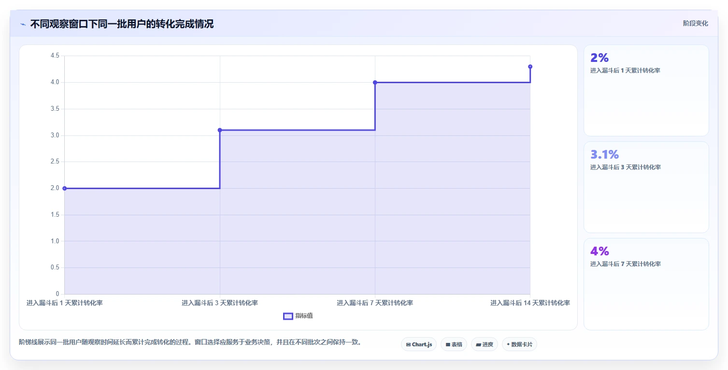Click the 3.1% value card
Screen dimensions: 728x370
point(646,187)
